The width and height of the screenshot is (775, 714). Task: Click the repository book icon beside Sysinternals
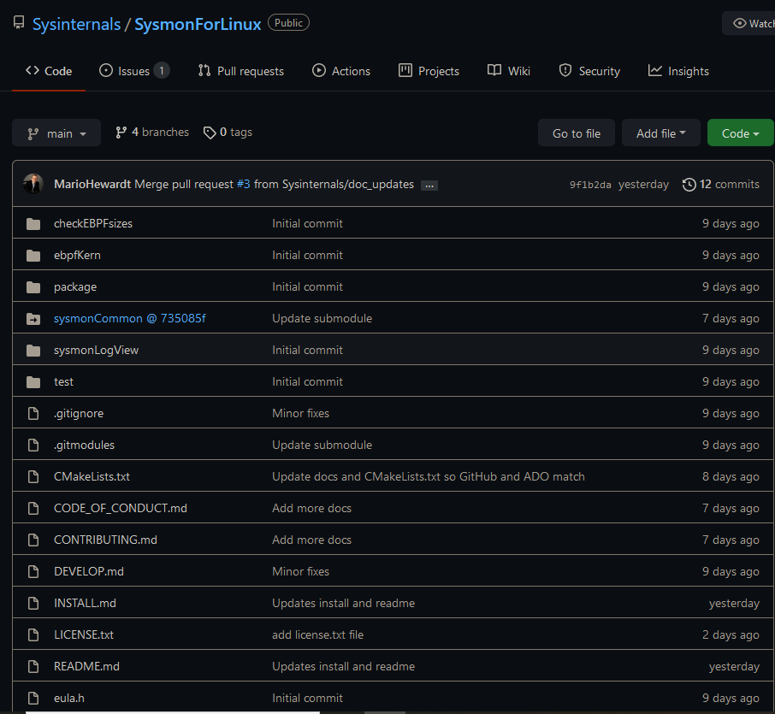click(x=19, y=22)
